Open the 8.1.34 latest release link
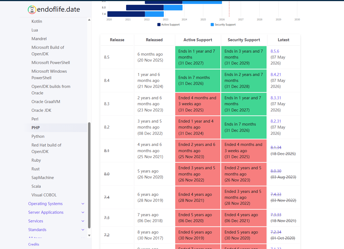 [x=276, y=148]
